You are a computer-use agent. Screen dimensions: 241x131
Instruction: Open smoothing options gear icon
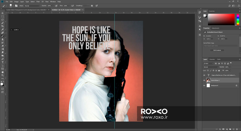pyautogui.click(x=92, y=6)
